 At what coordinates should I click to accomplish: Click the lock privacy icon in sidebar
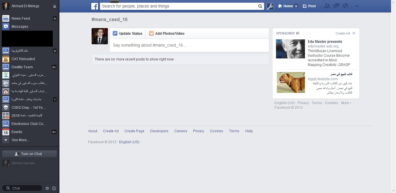55,6
